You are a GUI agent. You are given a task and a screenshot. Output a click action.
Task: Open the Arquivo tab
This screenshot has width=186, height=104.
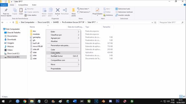tap(4, 5)
